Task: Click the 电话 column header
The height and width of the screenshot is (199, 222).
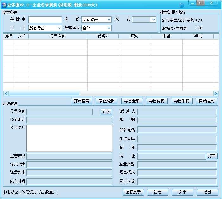Action: (166, 36)
